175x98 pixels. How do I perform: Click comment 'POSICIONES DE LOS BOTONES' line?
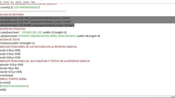[38, 47]
